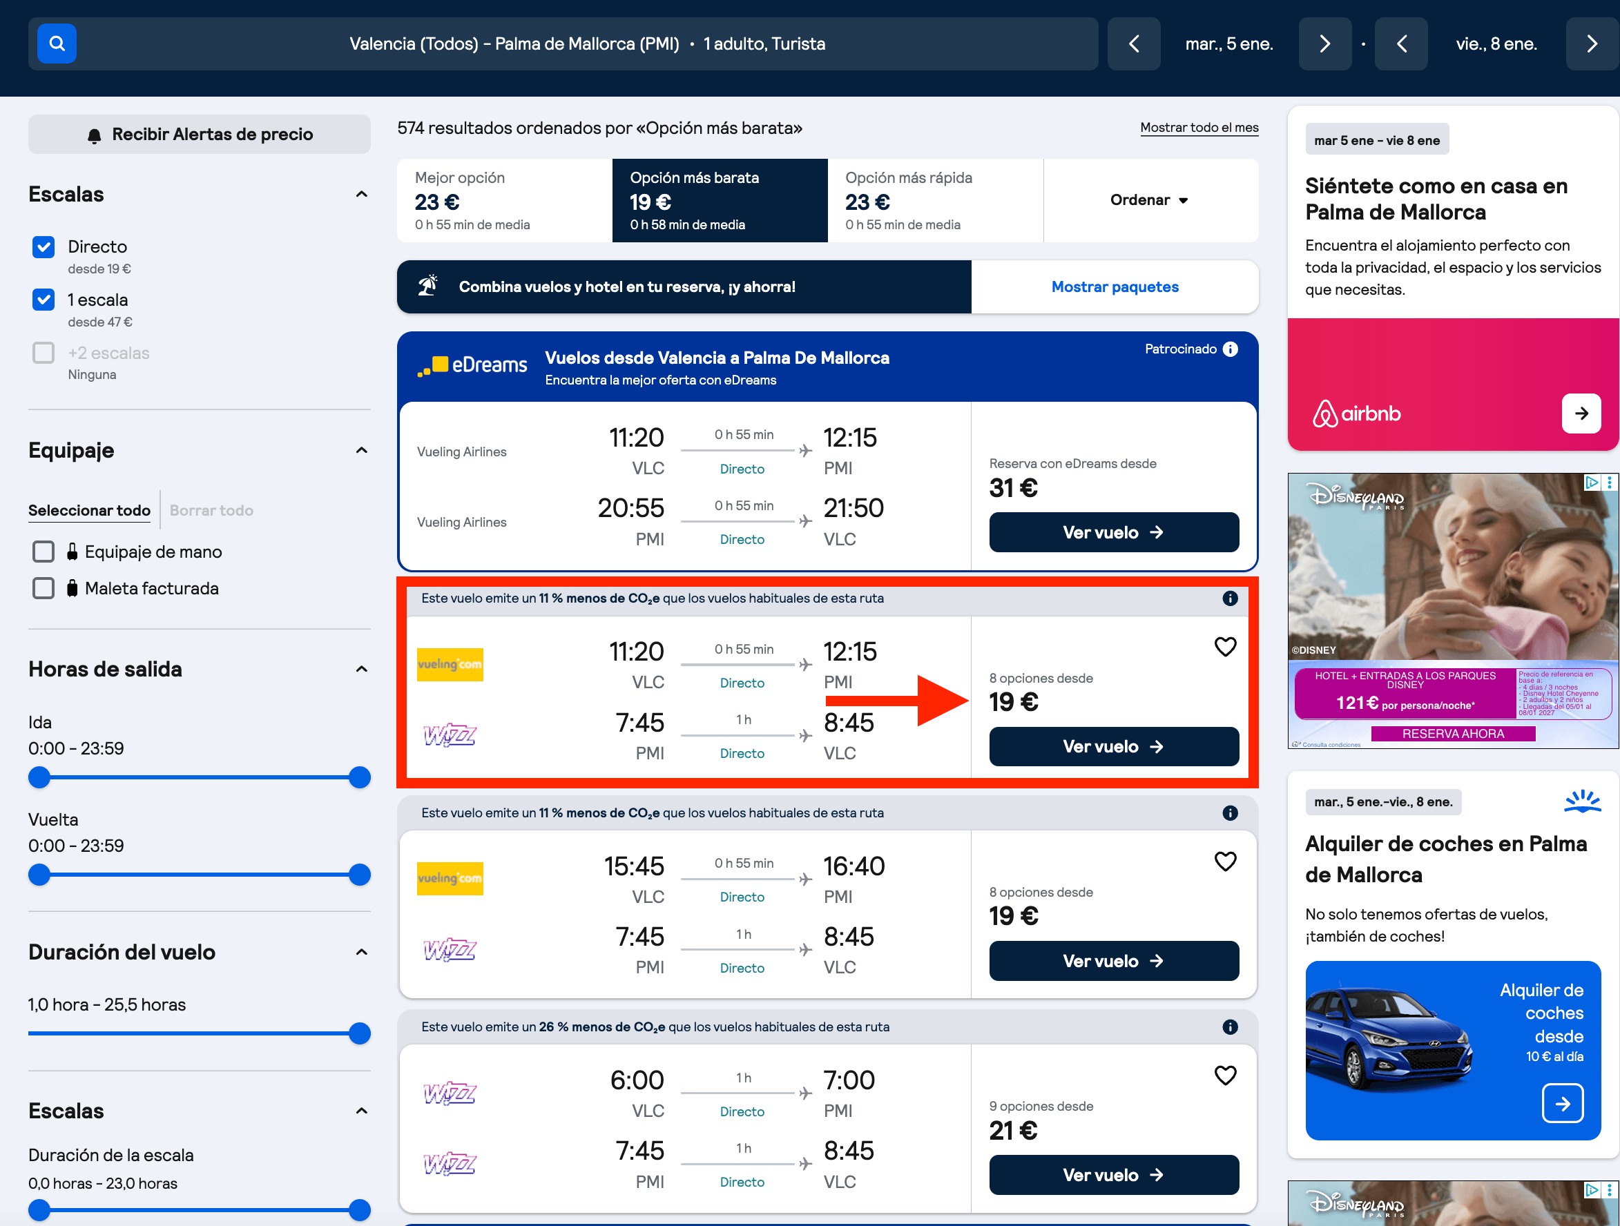Click Borrar todo in Equipaje

click(x=212, y=510)
